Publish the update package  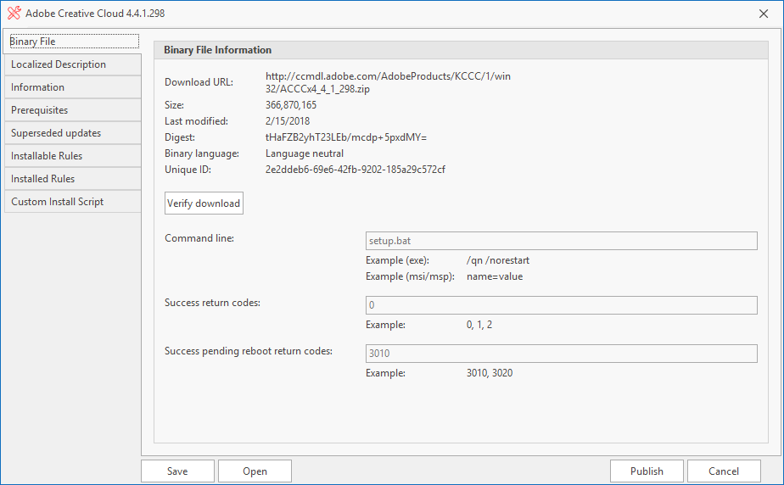tap(647, 471)
